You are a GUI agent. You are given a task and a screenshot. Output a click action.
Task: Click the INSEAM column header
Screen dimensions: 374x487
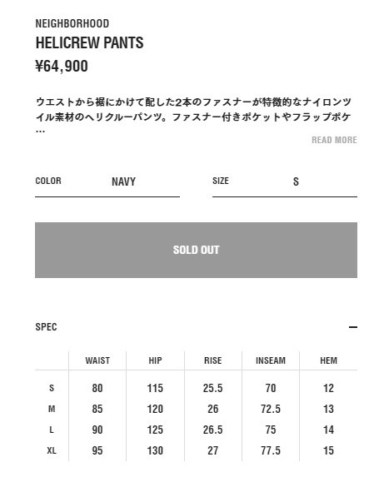pyautogui.click(x=271, y=360)
